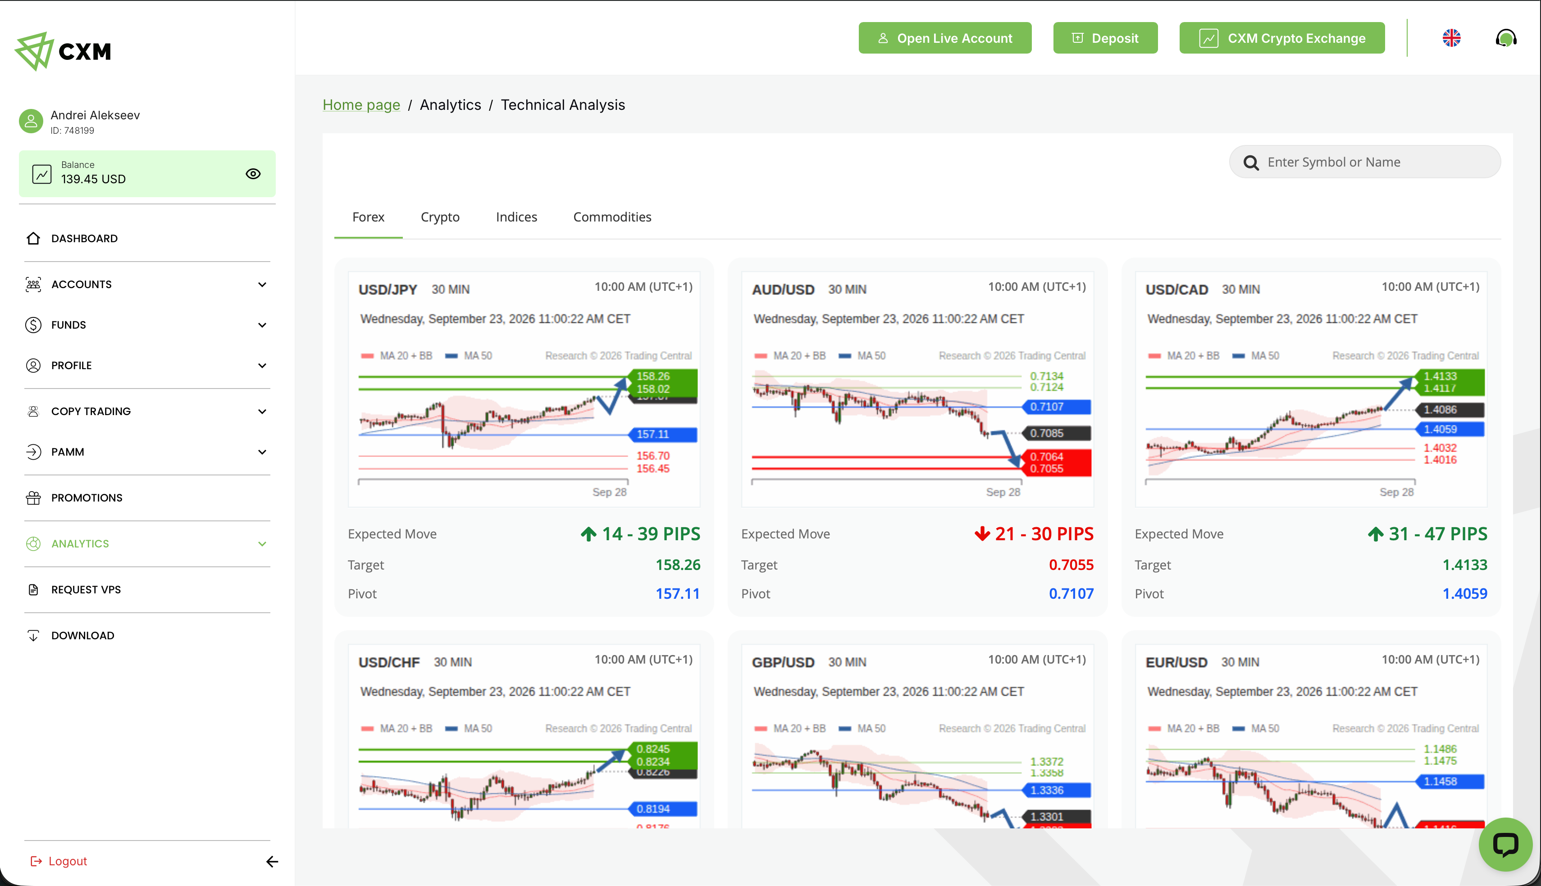
Task: Follow the Home page breadcrumb link
Action: pyautogui.click(x=361, y=105)
